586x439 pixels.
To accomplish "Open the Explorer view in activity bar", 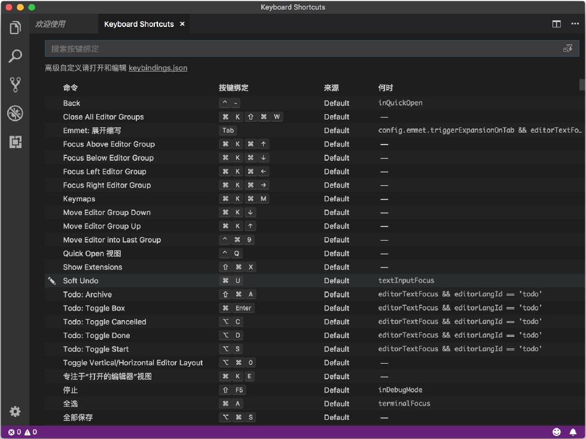I will (15, 27).
